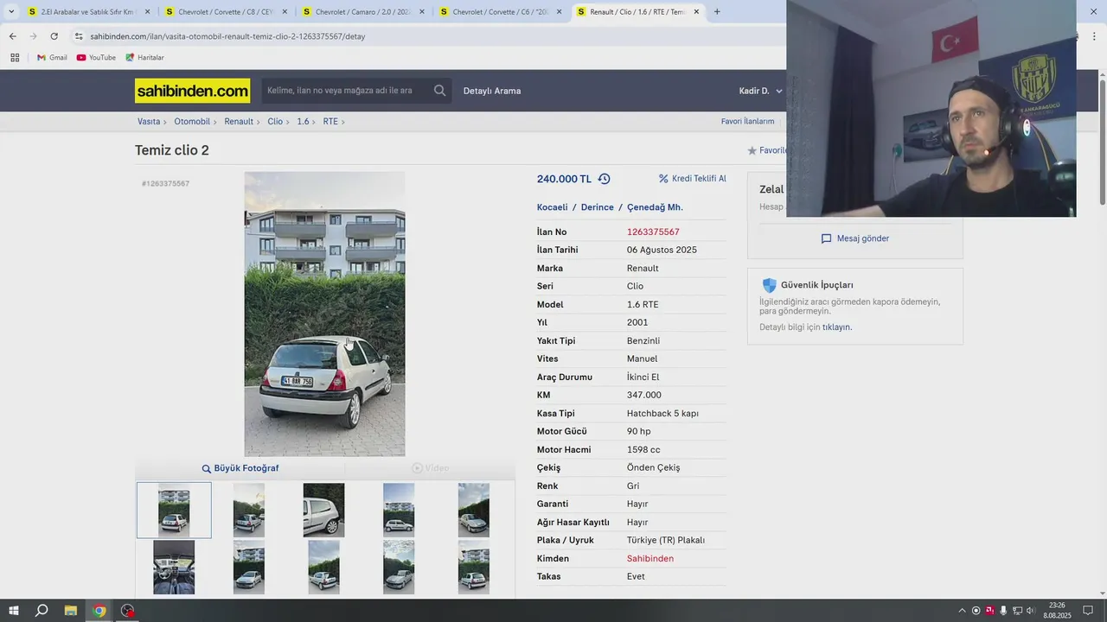Show hidden system tray icons
Screen dimensions: 1107x622
tap(963, 611)
